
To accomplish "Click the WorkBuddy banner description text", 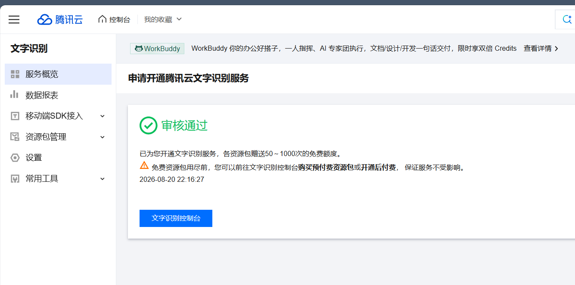I will [354, 49].
